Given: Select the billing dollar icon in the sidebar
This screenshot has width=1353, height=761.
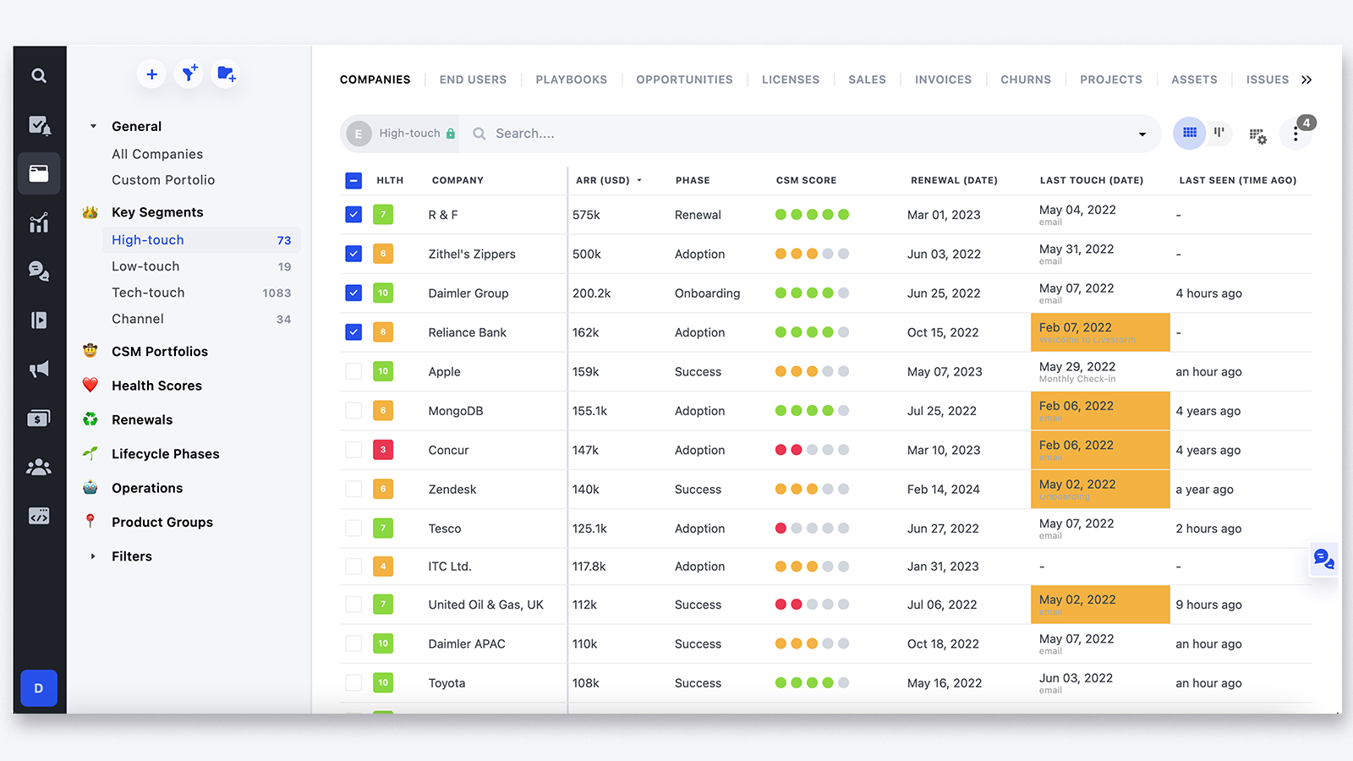Looking at the screenshot, I should tap(39, 418).
